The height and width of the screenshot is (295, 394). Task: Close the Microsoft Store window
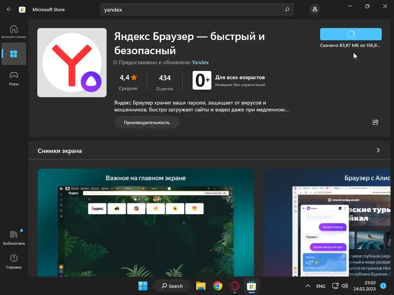tap(385, 6)
